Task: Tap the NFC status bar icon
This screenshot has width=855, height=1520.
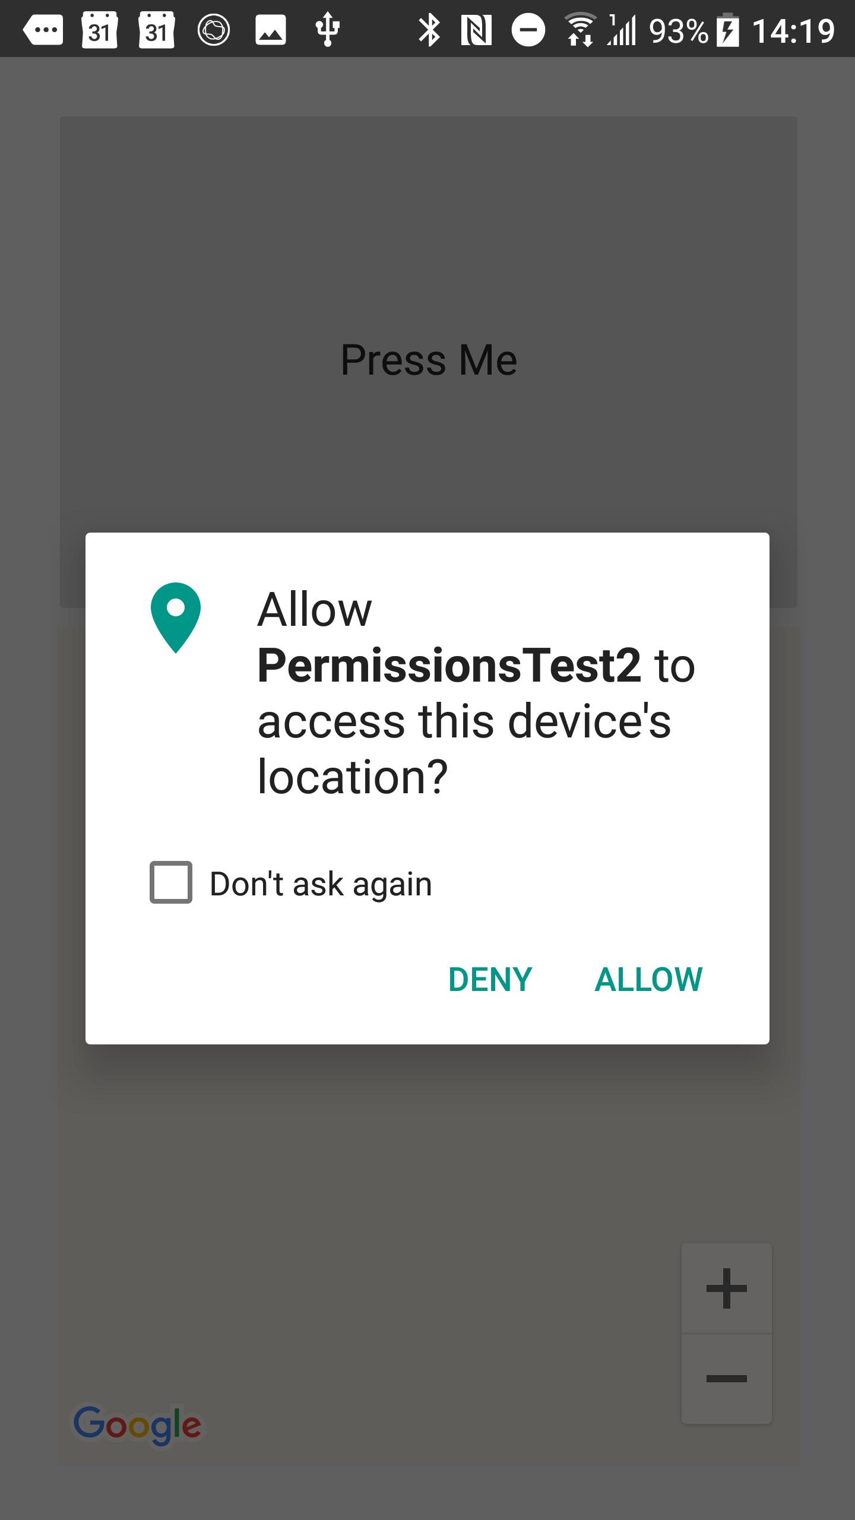Action: (x=476, y=30)
